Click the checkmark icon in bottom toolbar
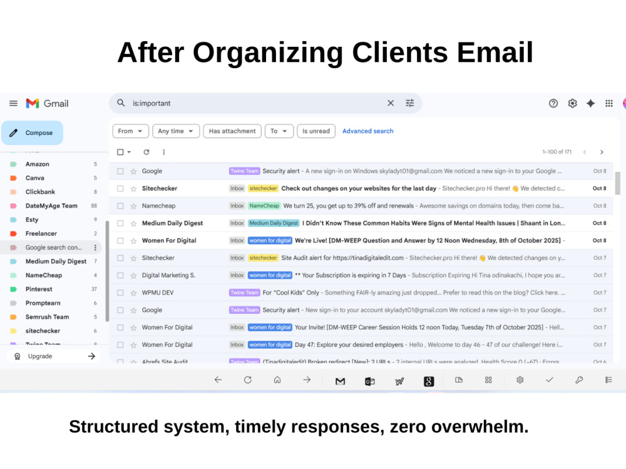Screen dimensions: 626x469 click(550, 380)
